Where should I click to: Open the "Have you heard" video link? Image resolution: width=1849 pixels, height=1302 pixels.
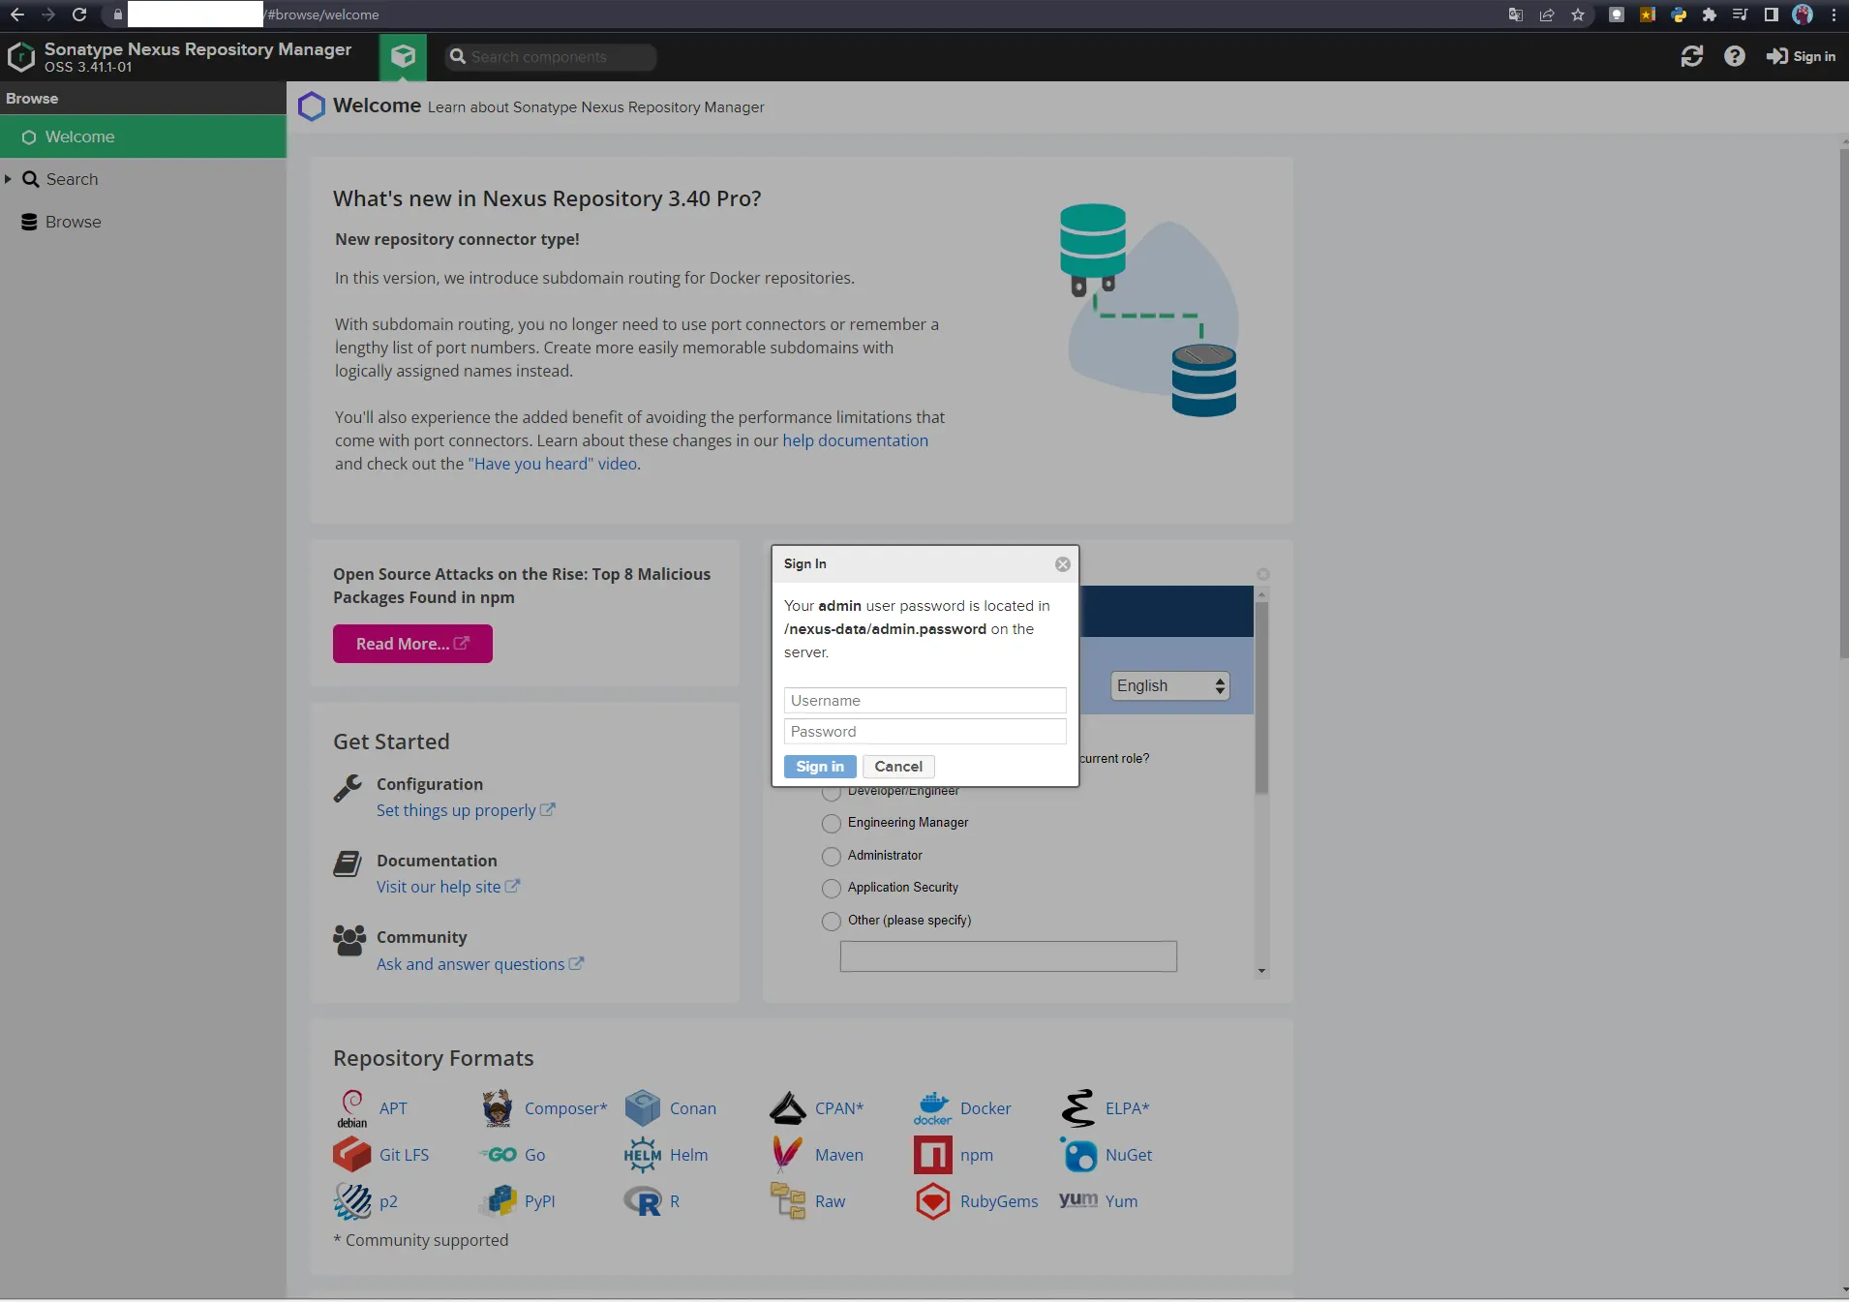click(553, 464)
